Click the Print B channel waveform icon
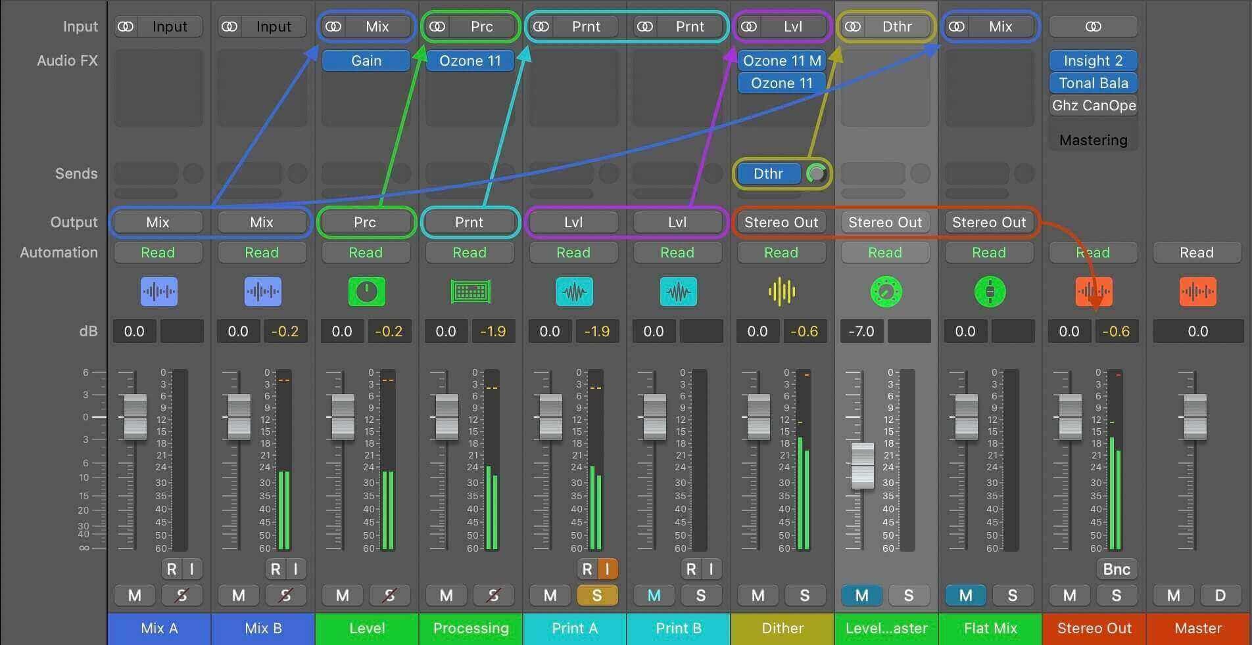 [x=678, y=292]
